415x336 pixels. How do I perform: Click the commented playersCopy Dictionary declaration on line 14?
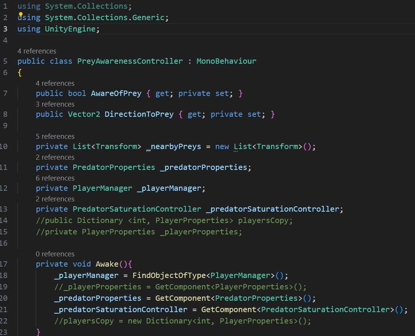coord(164,220)
